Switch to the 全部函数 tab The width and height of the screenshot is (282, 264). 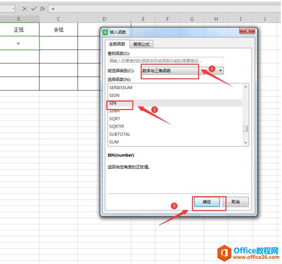pos(117,44)
